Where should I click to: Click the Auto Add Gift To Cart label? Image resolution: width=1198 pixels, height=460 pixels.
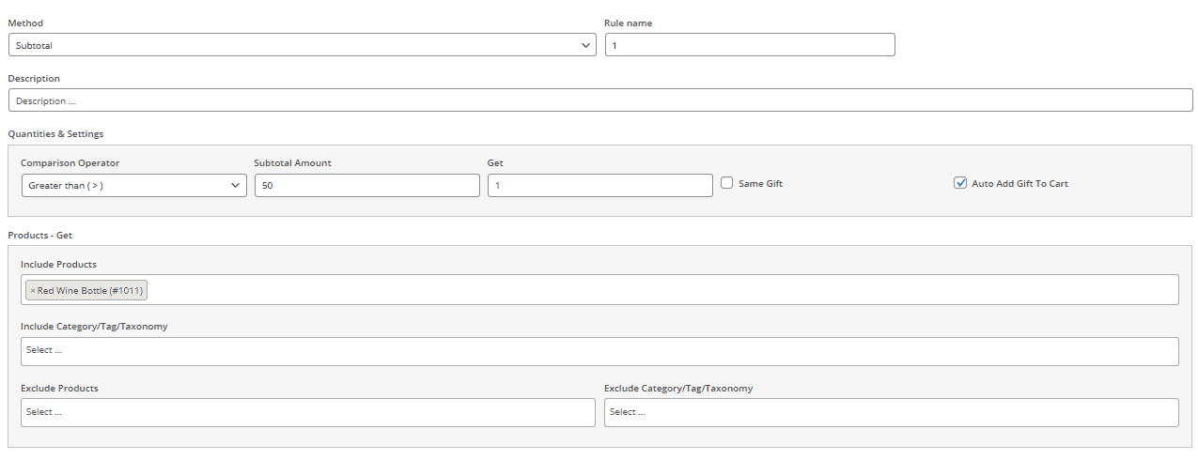tap(1019, 184)
